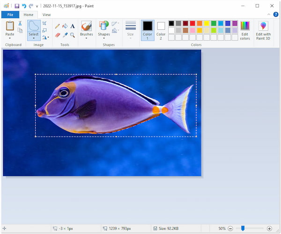Image resolution: width=281 pixels, height=234 pixels.
Task: Pick the light blue palette color
Action: coord(221,30)
